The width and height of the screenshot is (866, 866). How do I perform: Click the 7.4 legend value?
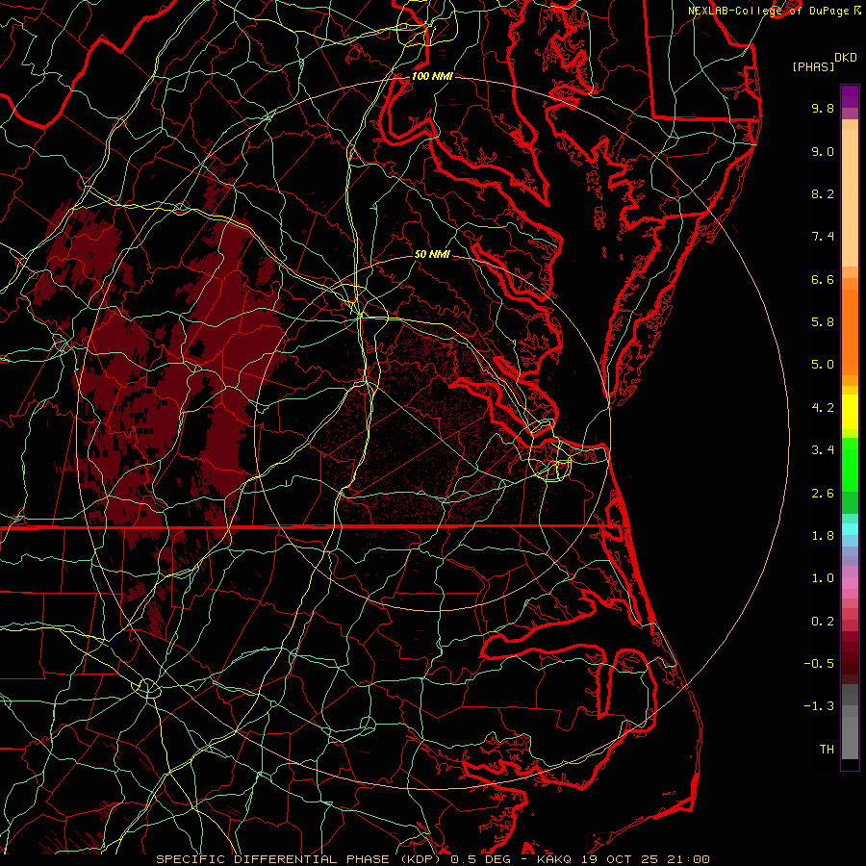[823, 237]
